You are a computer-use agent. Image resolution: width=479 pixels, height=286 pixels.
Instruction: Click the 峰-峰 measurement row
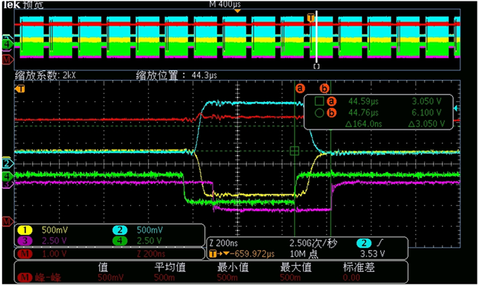point(211,278)
